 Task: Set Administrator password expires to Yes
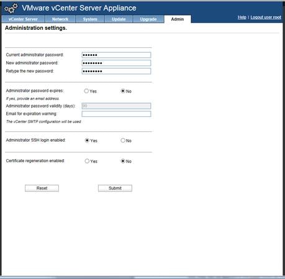[x=86, y=91]
